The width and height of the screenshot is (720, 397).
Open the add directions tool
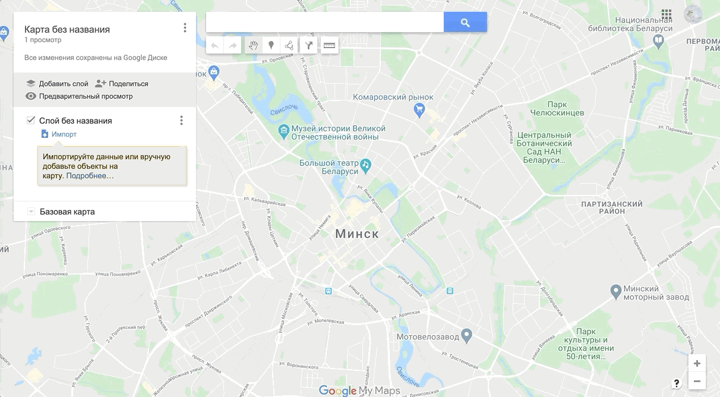(308, 45)
